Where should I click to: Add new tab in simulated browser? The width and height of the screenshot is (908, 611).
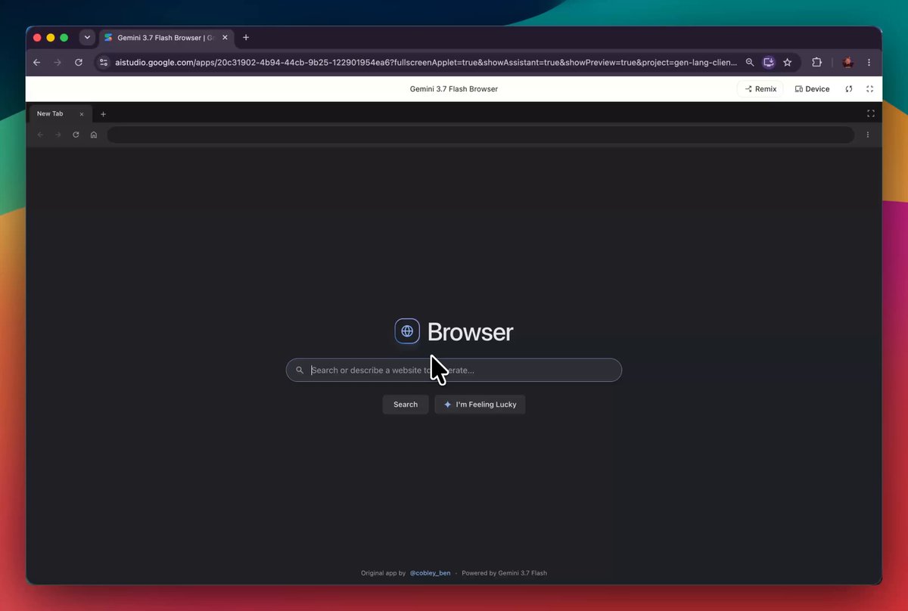104,114
